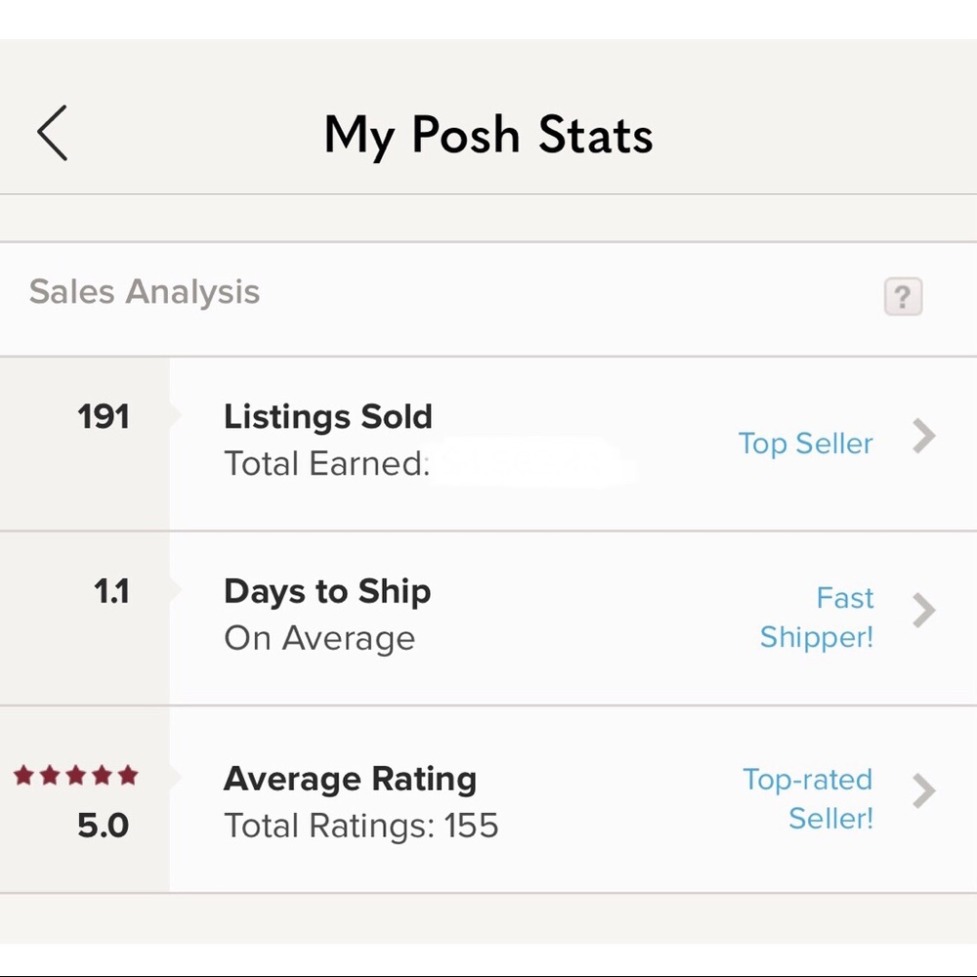This screenshot has width=977, height=977.
Task: Click the back arrow to leave Posh Stats
Action: pyautogui.click(x=51, y=134)
